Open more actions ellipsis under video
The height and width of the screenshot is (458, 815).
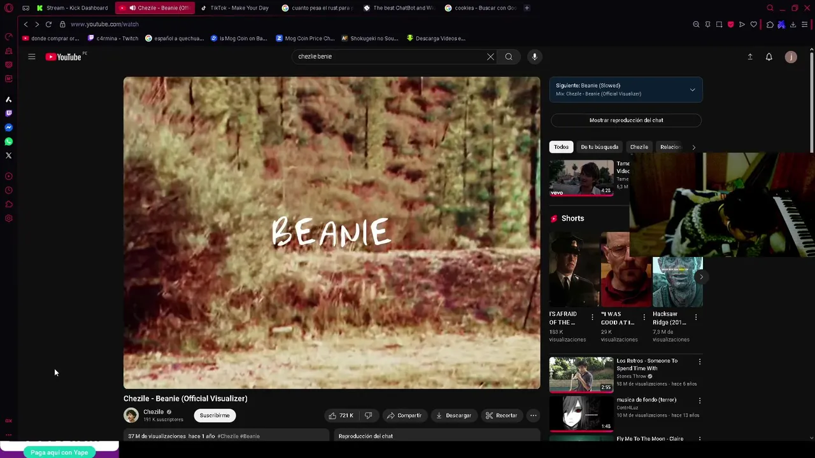point(534,415)
